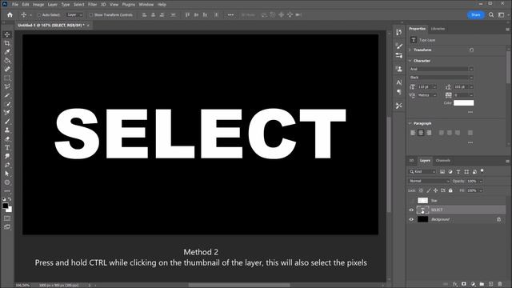Screen dimensions: 512x288
Task: Toggle lock all on layer
Action: 450,190
